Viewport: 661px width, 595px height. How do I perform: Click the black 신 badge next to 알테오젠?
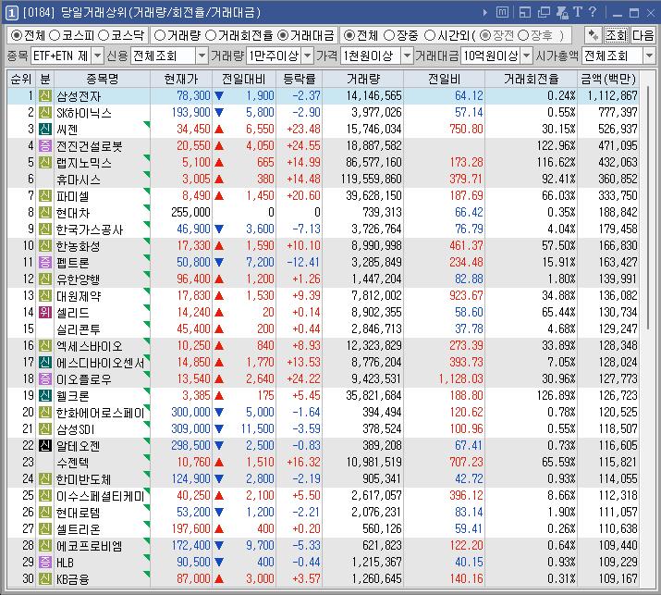45,446
